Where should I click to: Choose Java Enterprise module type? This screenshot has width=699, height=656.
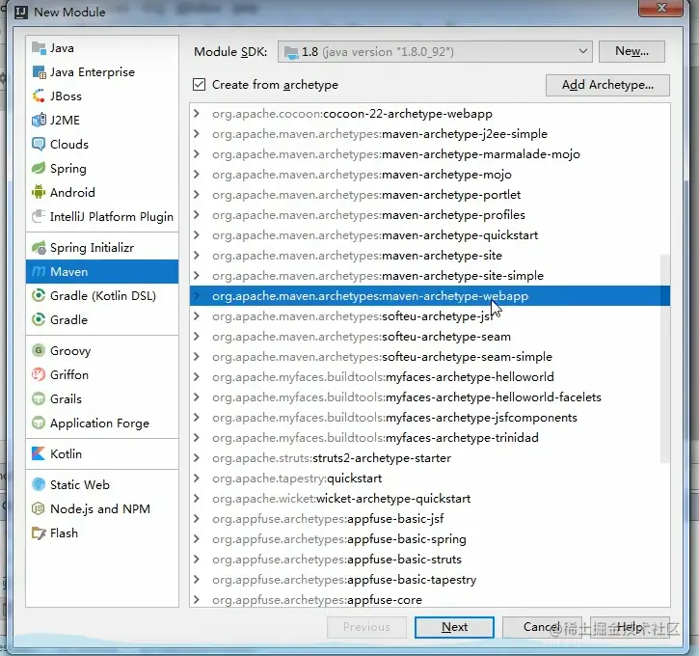[x=102, y=71]
